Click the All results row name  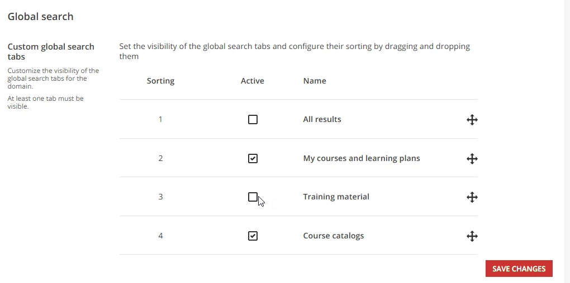tap(322, 119)
